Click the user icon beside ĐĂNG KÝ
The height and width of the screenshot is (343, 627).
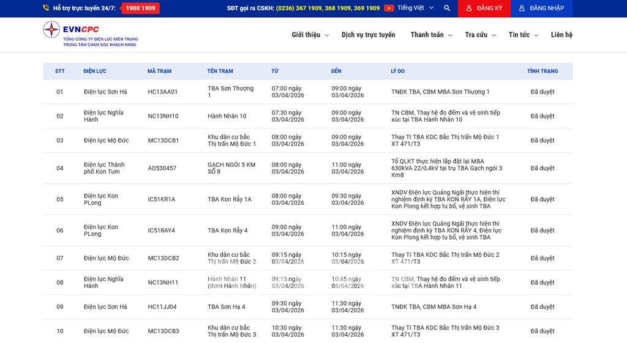(469, 9)
